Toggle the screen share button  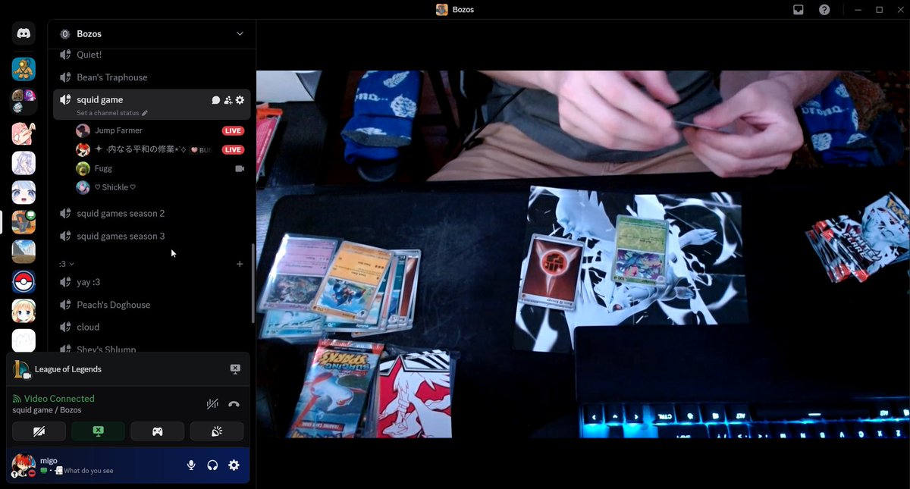pyautogui.click(x=98, y=431)
